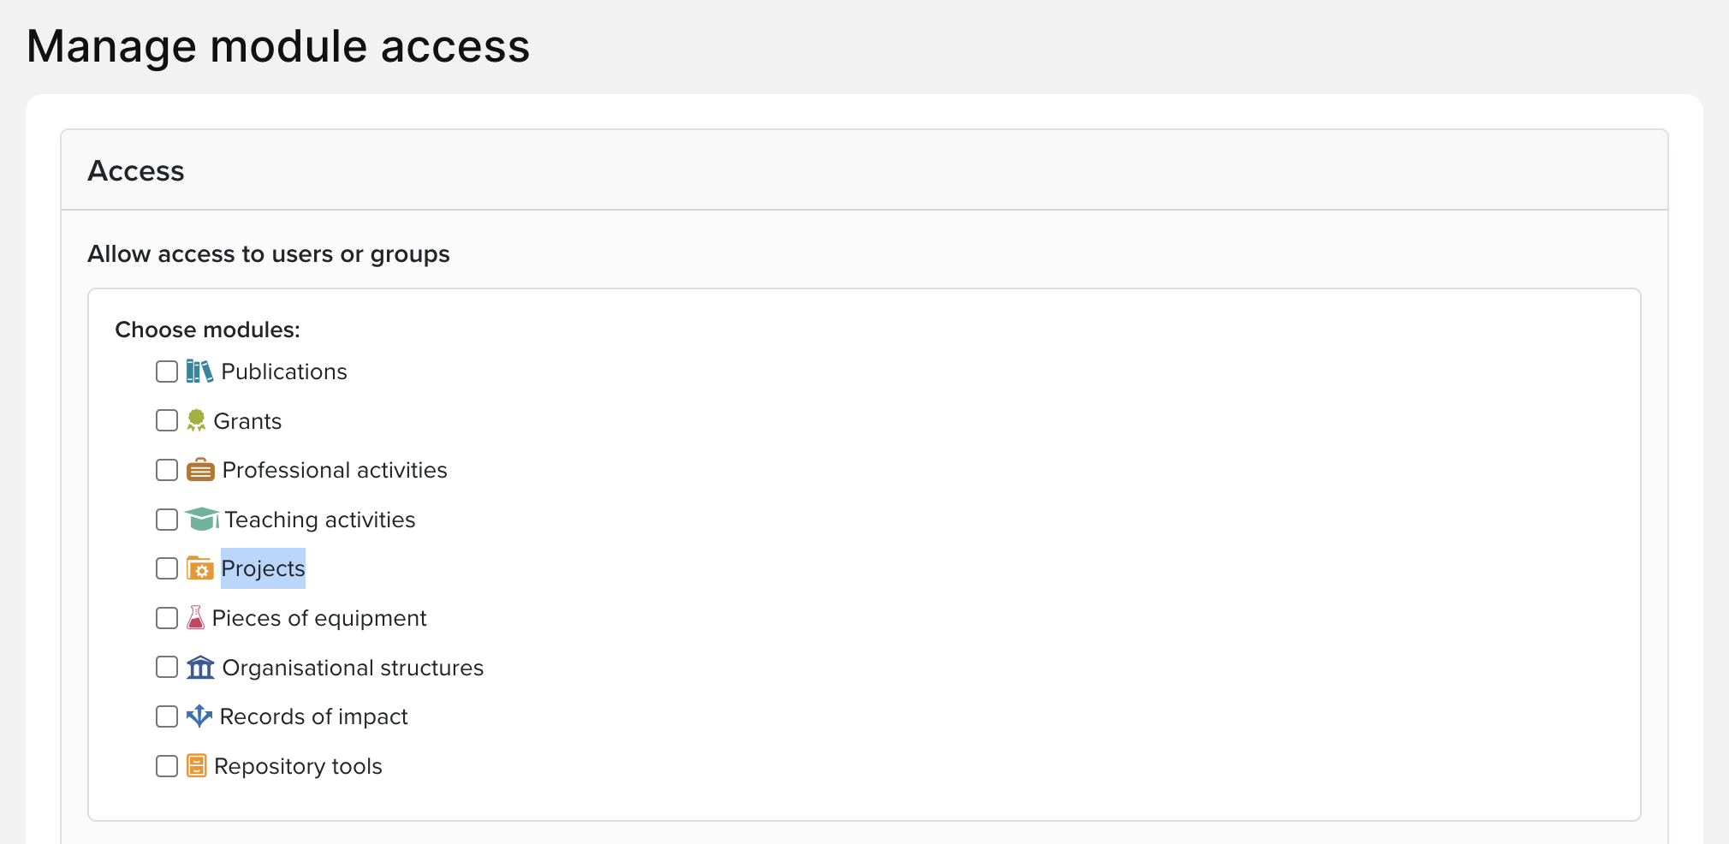
Task: Toggle the Repository tools checkbox
Action: pyautogui.click(x=167, y=766)
